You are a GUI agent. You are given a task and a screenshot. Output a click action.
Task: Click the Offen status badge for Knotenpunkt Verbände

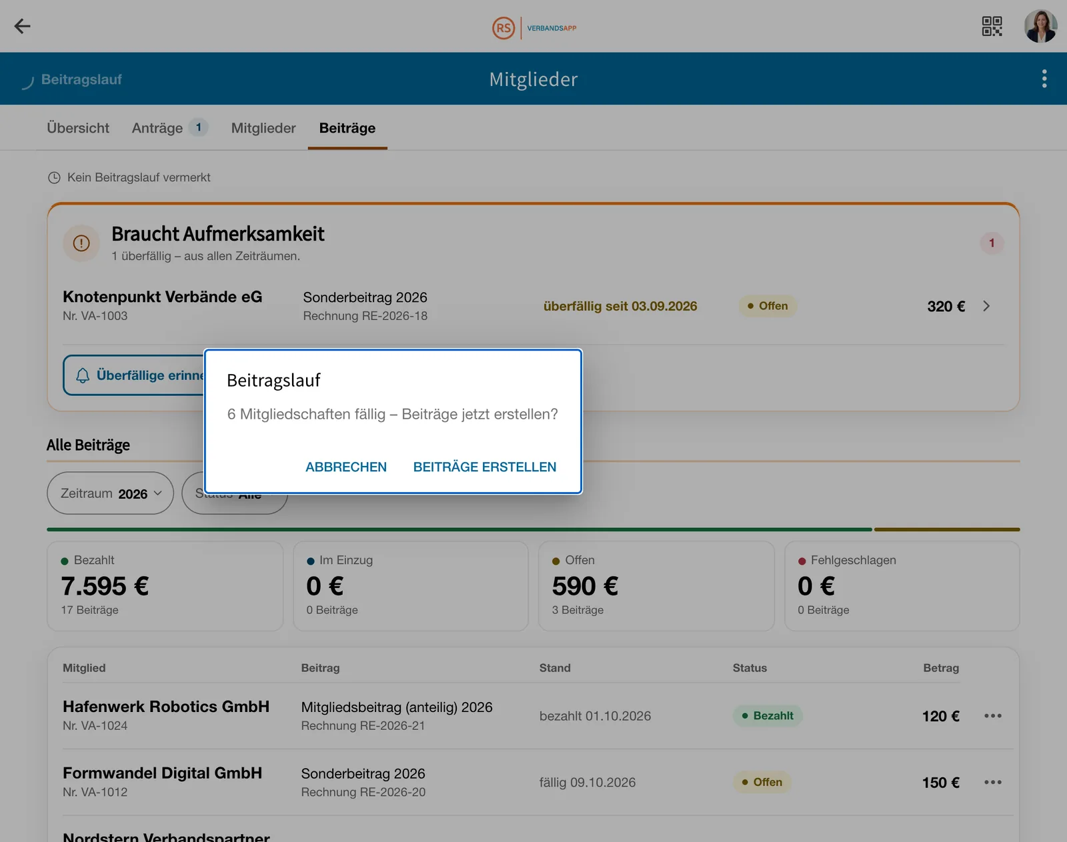click(x=768, y=306)
